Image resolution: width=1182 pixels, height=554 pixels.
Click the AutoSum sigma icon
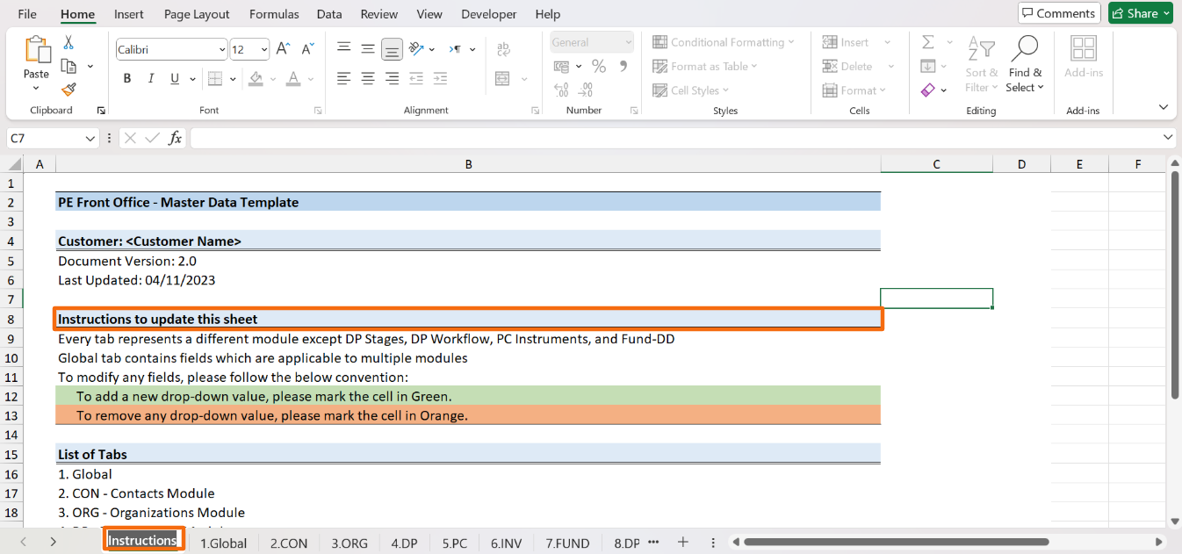pyautogui.click(x=927, y=43)
